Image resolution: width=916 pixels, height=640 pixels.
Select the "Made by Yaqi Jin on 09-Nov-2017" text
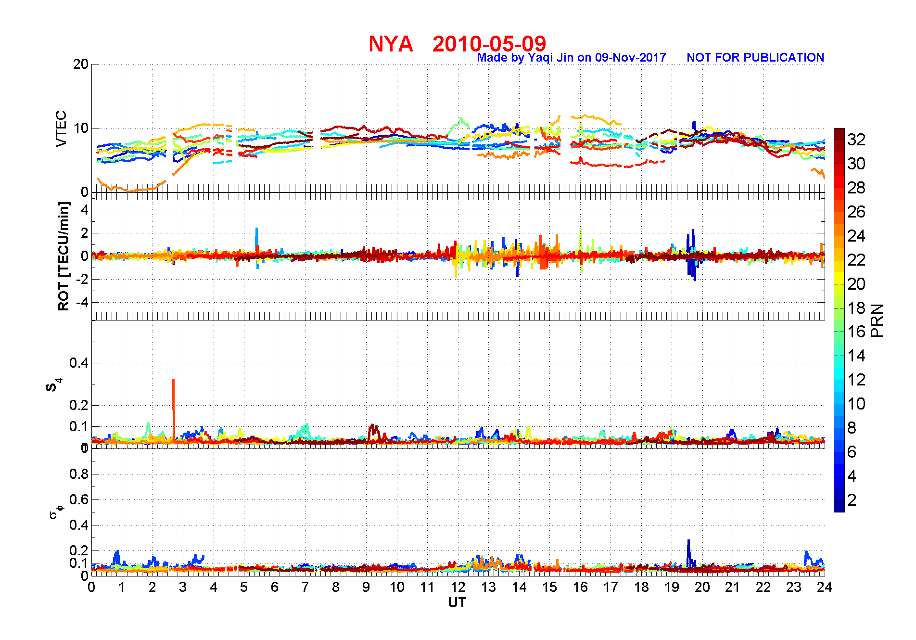(x=572, y=58)
